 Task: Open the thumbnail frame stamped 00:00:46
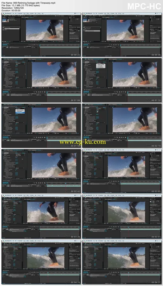tap(122, 35)
